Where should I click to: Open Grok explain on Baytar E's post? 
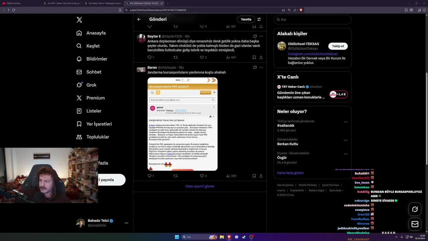click(x=255, y=36)
